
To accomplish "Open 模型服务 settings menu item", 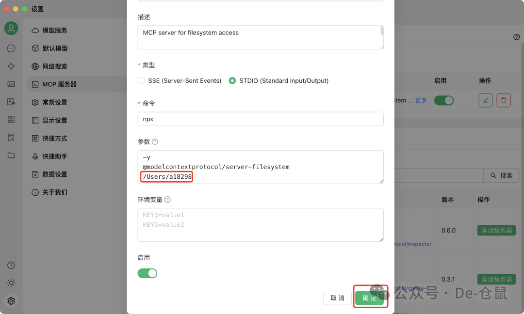I will point(55,31).
